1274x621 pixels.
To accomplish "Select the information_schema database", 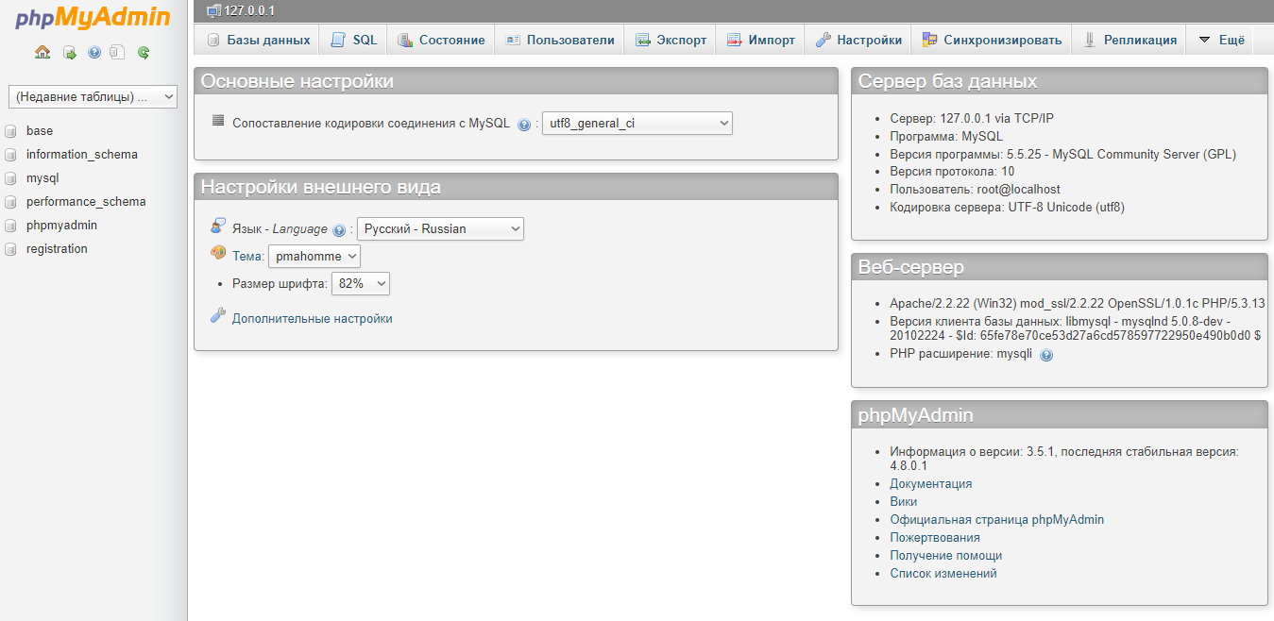I will 82,155.
